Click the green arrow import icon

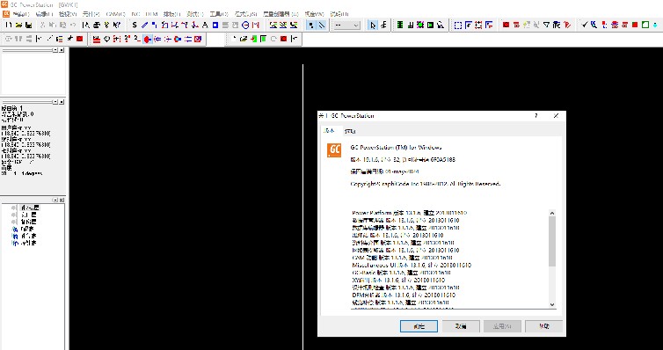point(253,40)
